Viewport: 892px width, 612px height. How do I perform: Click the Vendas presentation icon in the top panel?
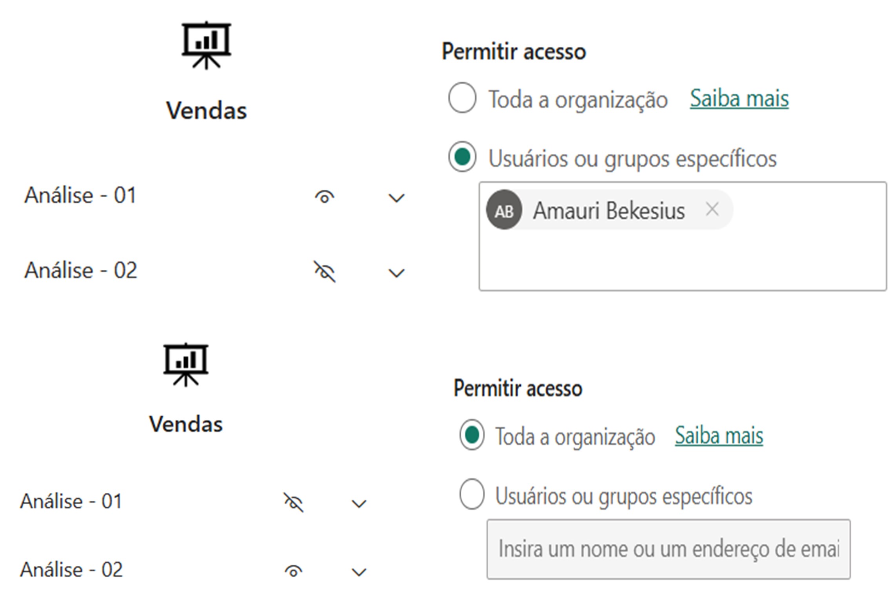(206, 45)
